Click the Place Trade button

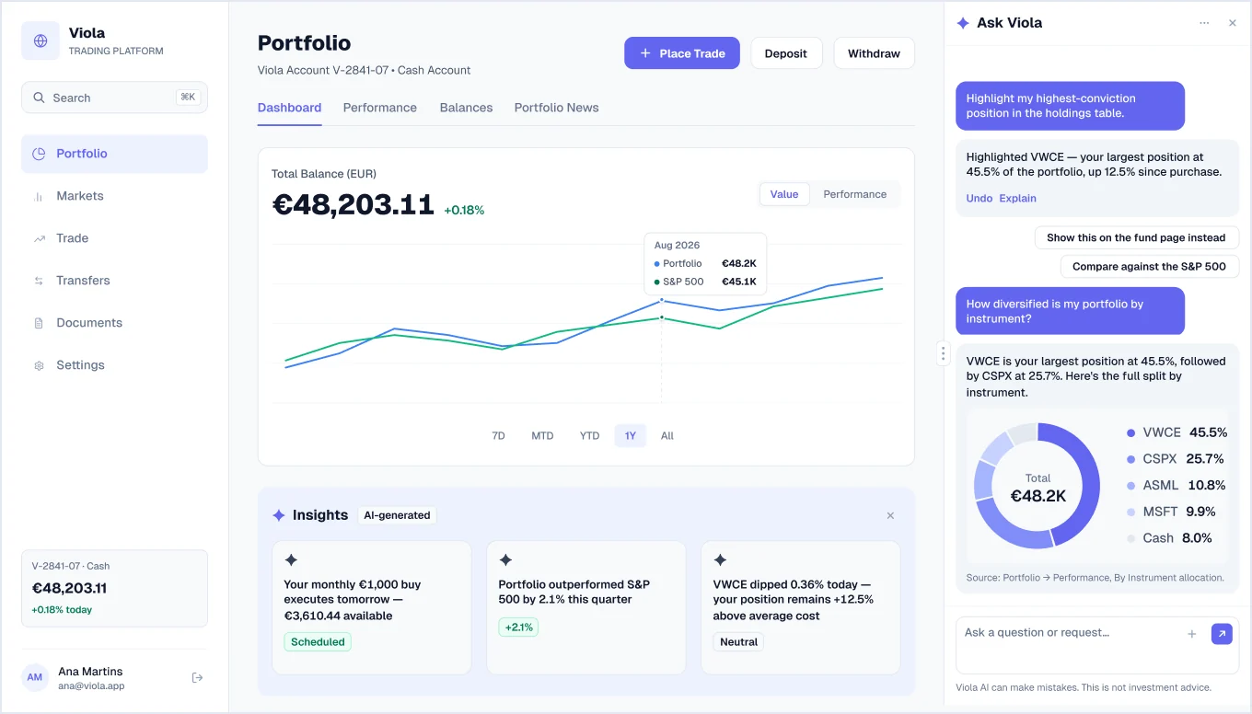pos(682,53)
